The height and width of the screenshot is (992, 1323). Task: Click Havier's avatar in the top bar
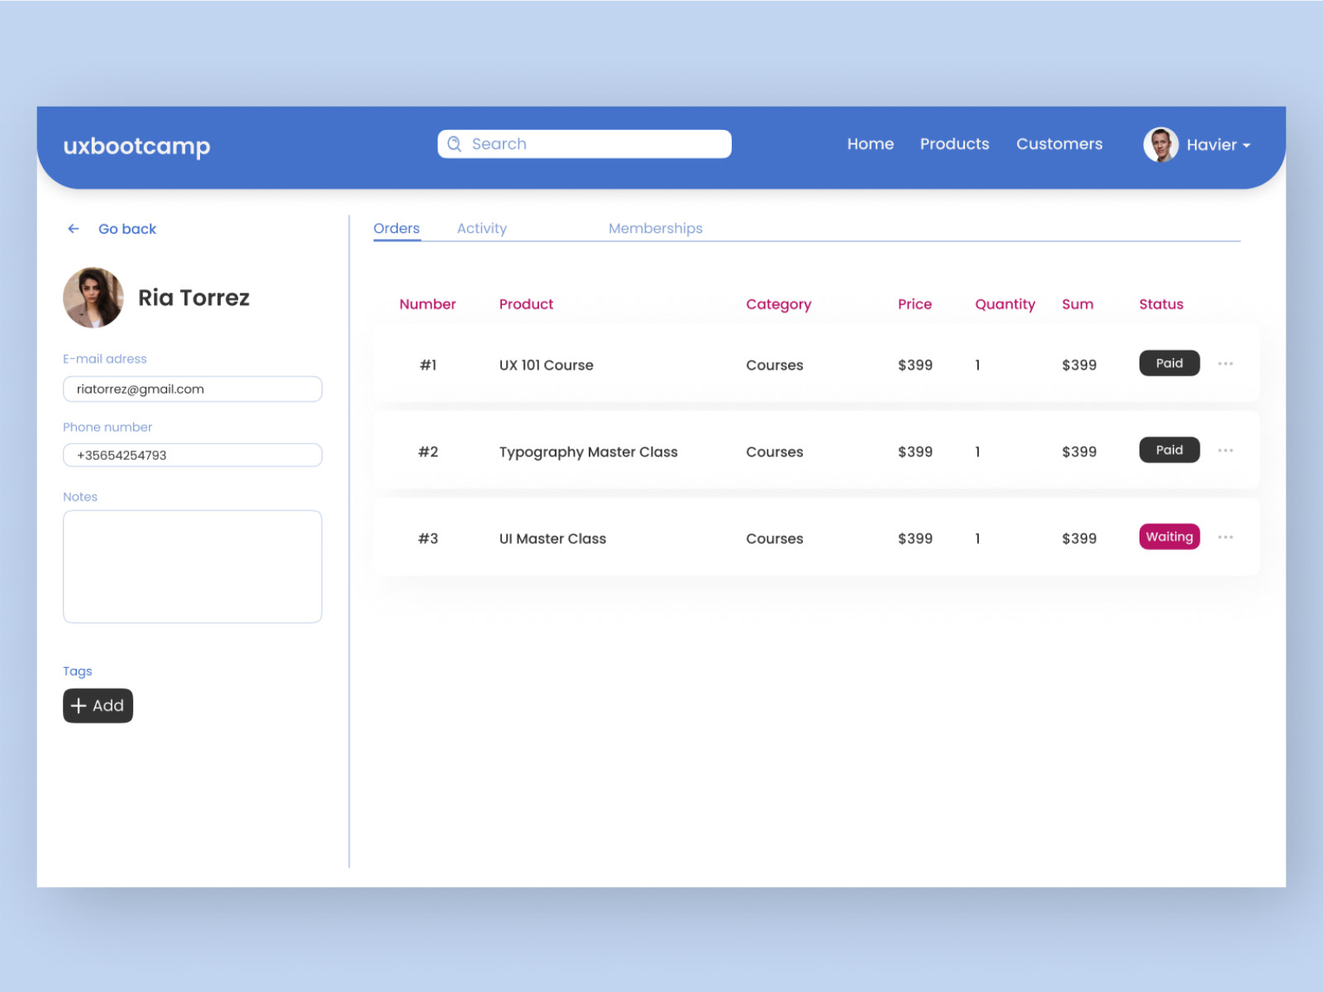pos(1160,144)
